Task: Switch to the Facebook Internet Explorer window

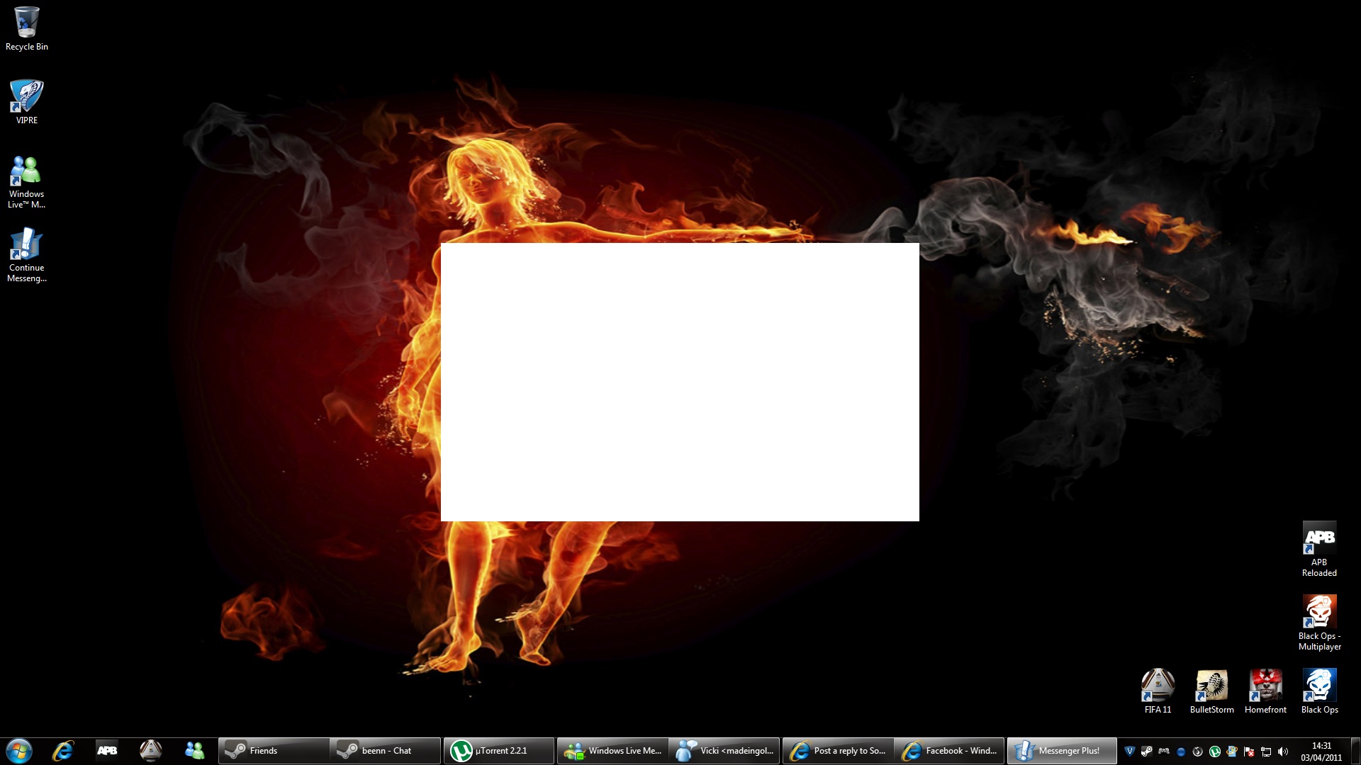Action: point(949,751)
